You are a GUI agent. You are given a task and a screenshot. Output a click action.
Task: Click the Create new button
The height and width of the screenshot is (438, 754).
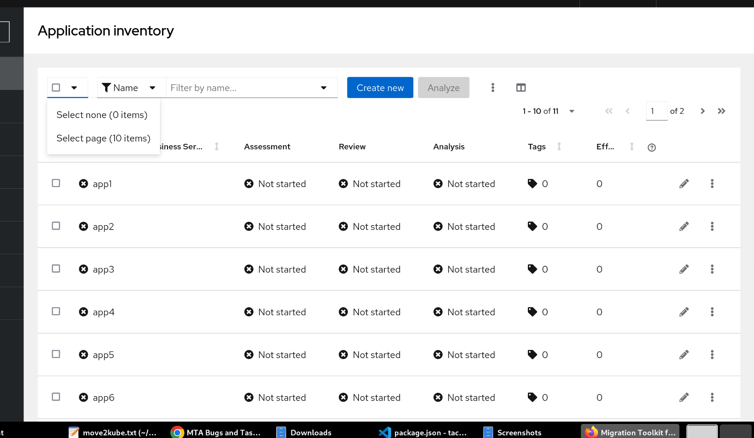pos(380,88)
